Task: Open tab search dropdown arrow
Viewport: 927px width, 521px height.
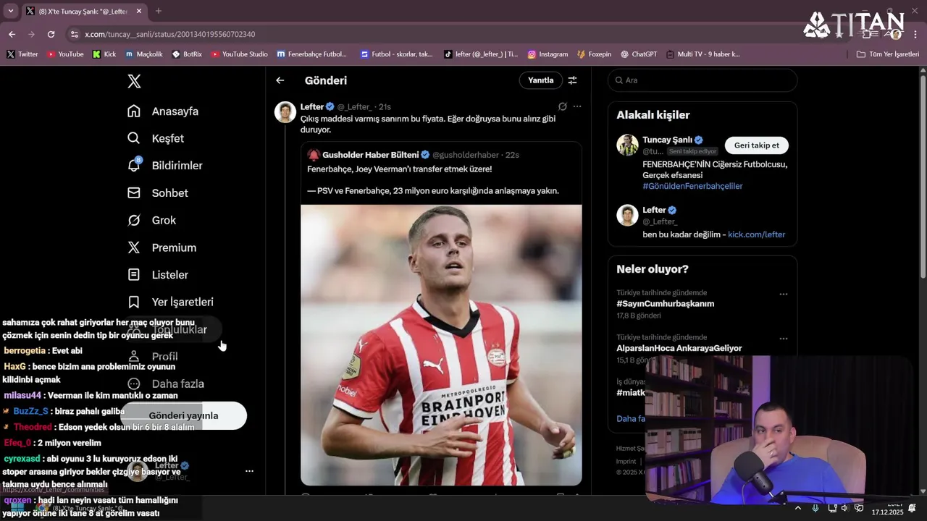Action: pyautogui.click(x=10, y=11)
